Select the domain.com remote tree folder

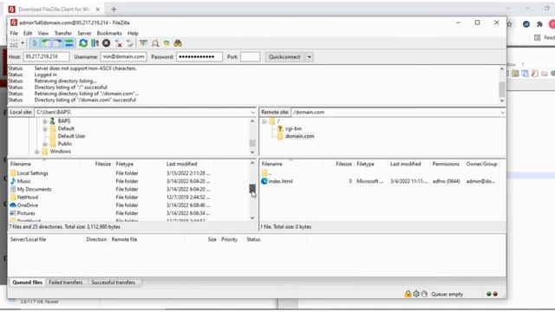pos(300,136)
